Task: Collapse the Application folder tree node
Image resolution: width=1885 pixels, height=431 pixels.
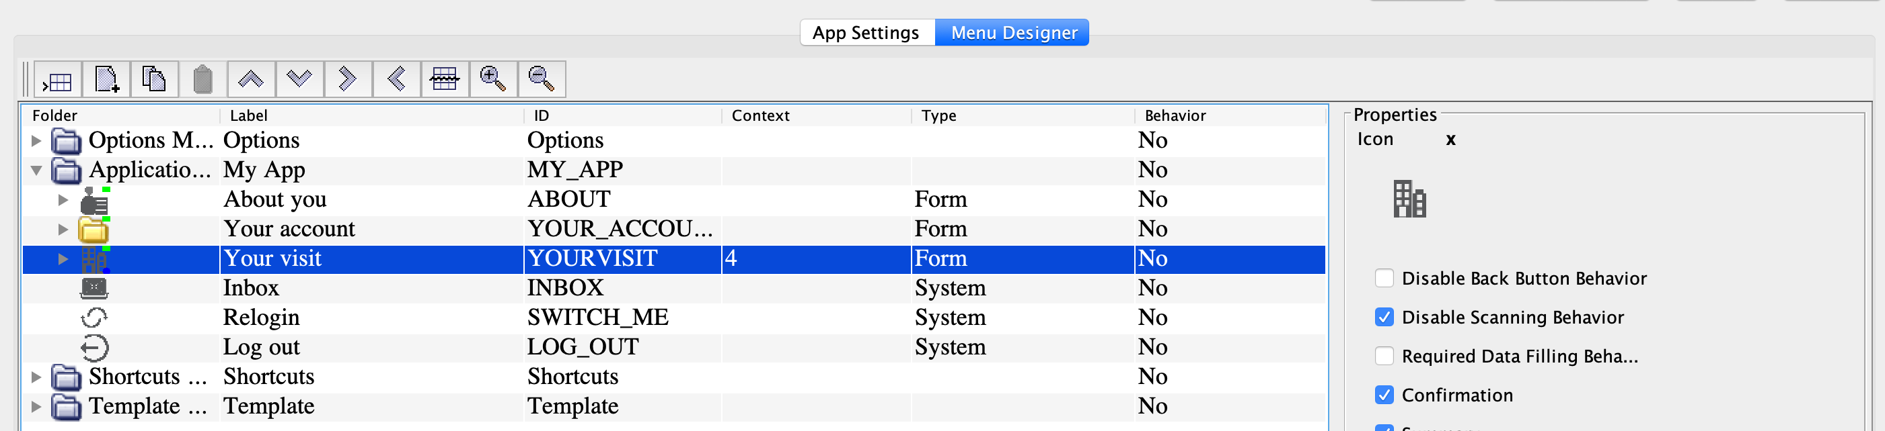Action: coord(36,171)
